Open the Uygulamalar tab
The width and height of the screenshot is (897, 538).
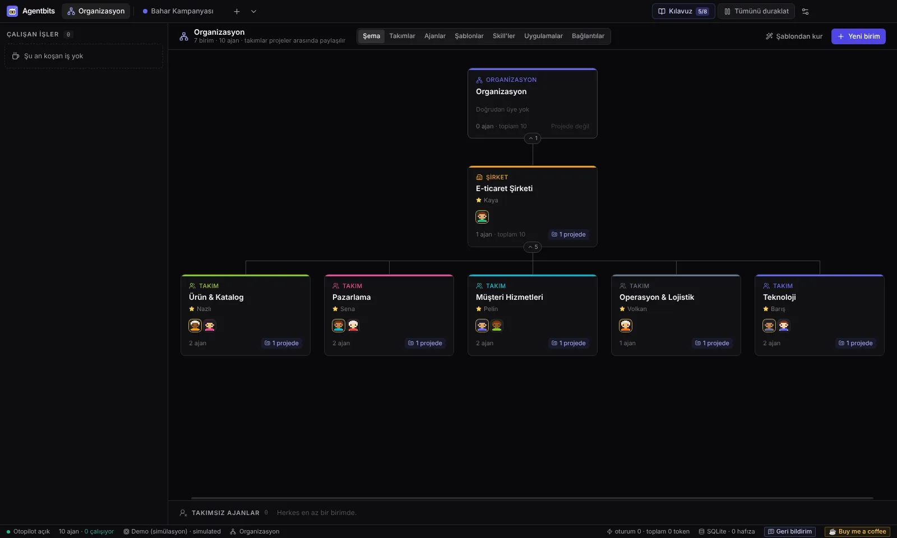point(543,36)
